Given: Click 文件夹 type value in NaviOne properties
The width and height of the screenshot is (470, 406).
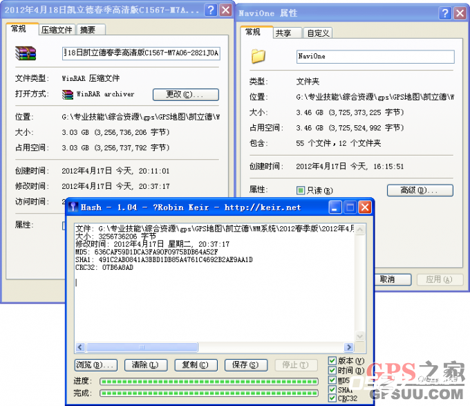Looking at the screenshot, I should [x=308, y=82].
